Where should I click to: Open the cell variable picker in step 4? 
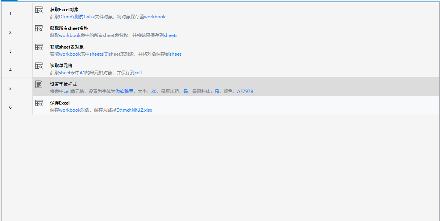pos(138,72)
